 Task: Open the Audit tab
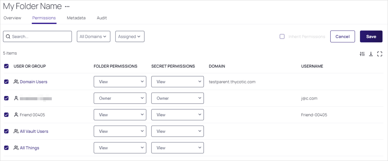click(102, 18)
